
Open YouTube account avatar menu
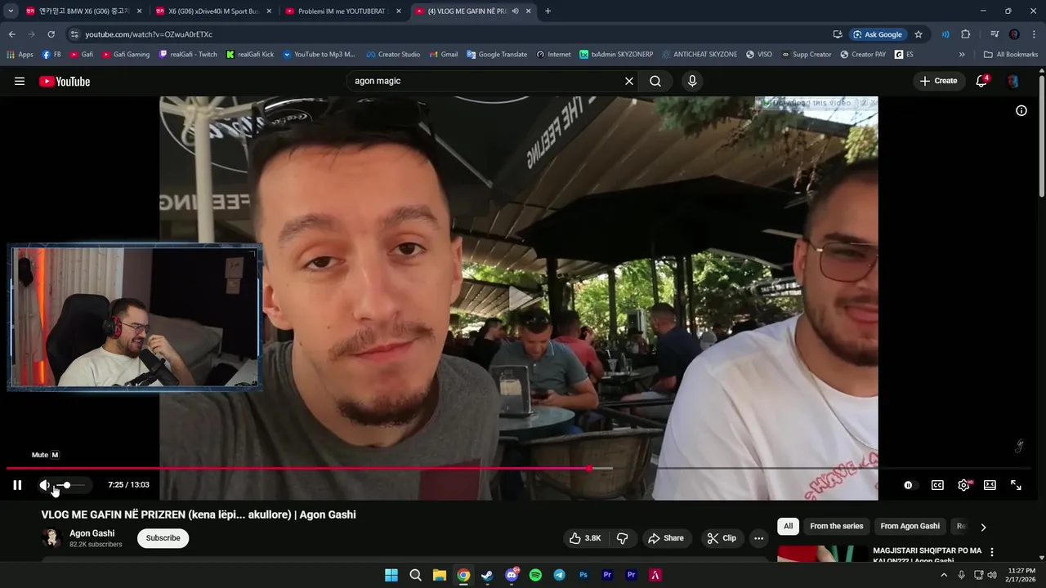(1012, 81)
